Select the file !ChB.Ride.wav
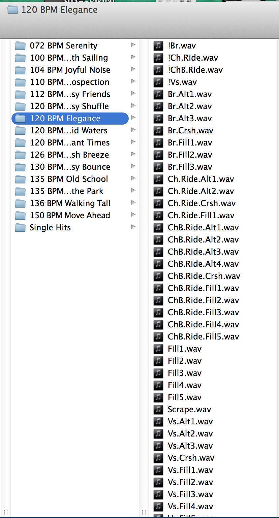 point(195,70)
